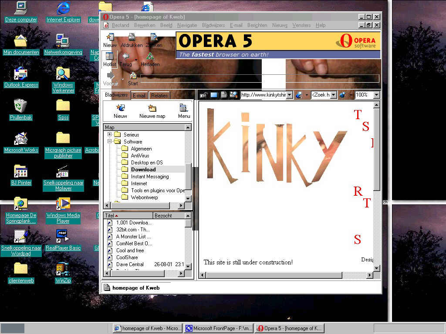Switch to the E-mail hotlist tab
The image size is (446, 334).
139,96
